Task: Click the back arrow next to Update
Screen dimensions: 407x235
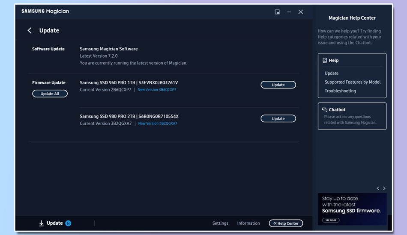Action: pyautogui.click(x=30, y=30)
